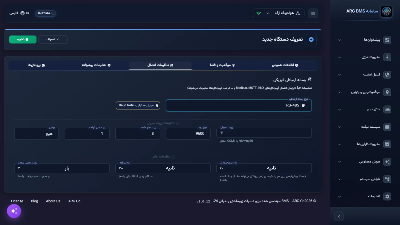Click the Energy Management lightning icon
The width and height of the screenshot is (400, 225).
click(387, 57)
